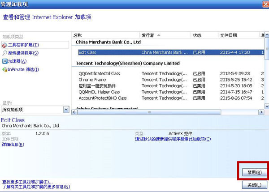This screenshot has width=269, height=192.
Task: Select the Chrome Frame add-on row
Action: point(171,80)
